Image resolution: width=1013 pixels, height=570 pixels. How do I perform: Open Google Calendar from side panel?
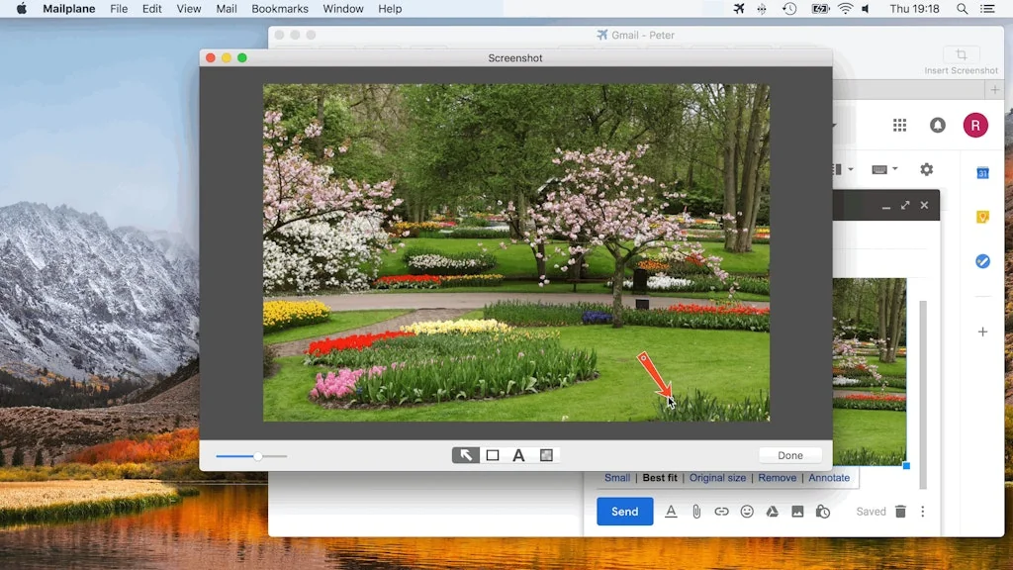tap(982, 173)
